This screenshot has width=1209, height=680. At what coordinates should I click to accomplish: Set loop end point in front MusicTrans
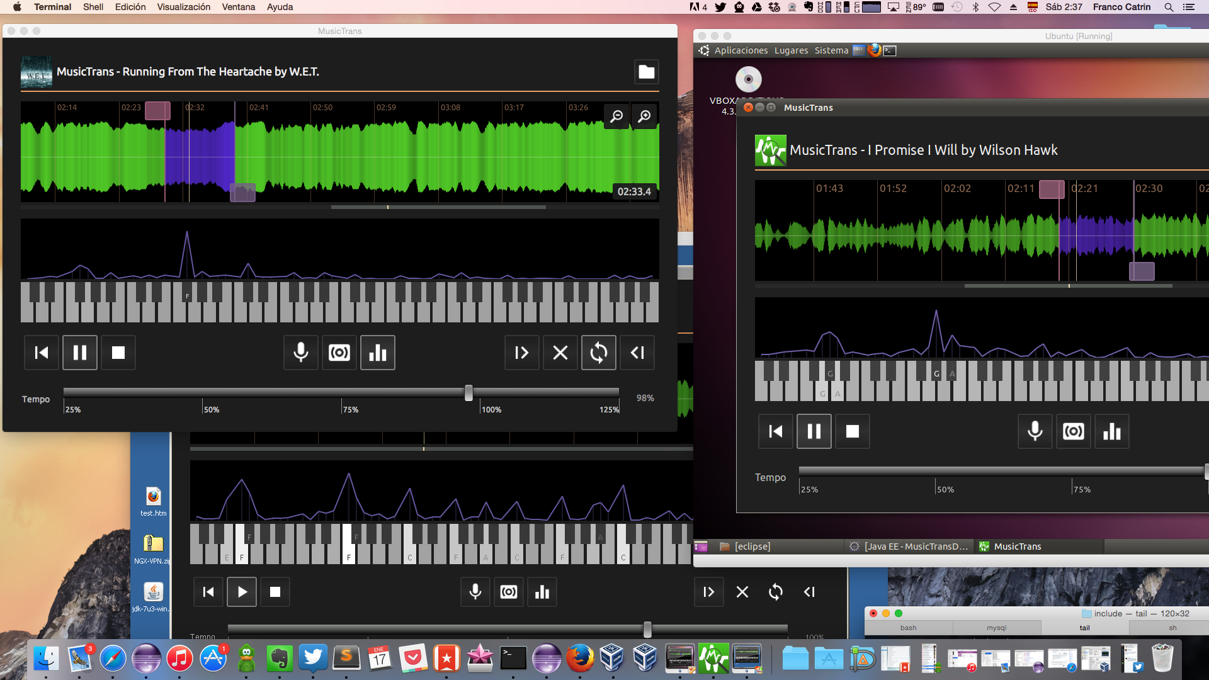[x=637, y=353]
